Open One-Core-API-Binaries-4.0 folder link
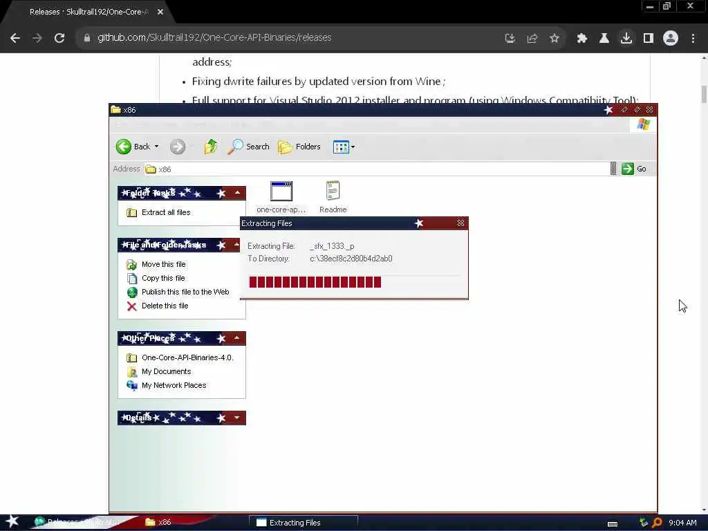708x531 pixels. (187, 357)
